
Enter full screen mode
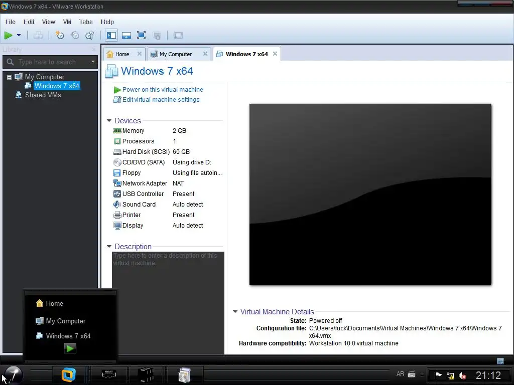(141, 35)
